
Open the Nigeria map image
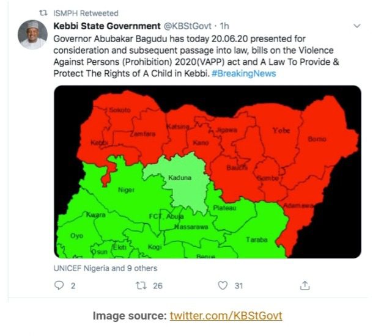point(208,172)
